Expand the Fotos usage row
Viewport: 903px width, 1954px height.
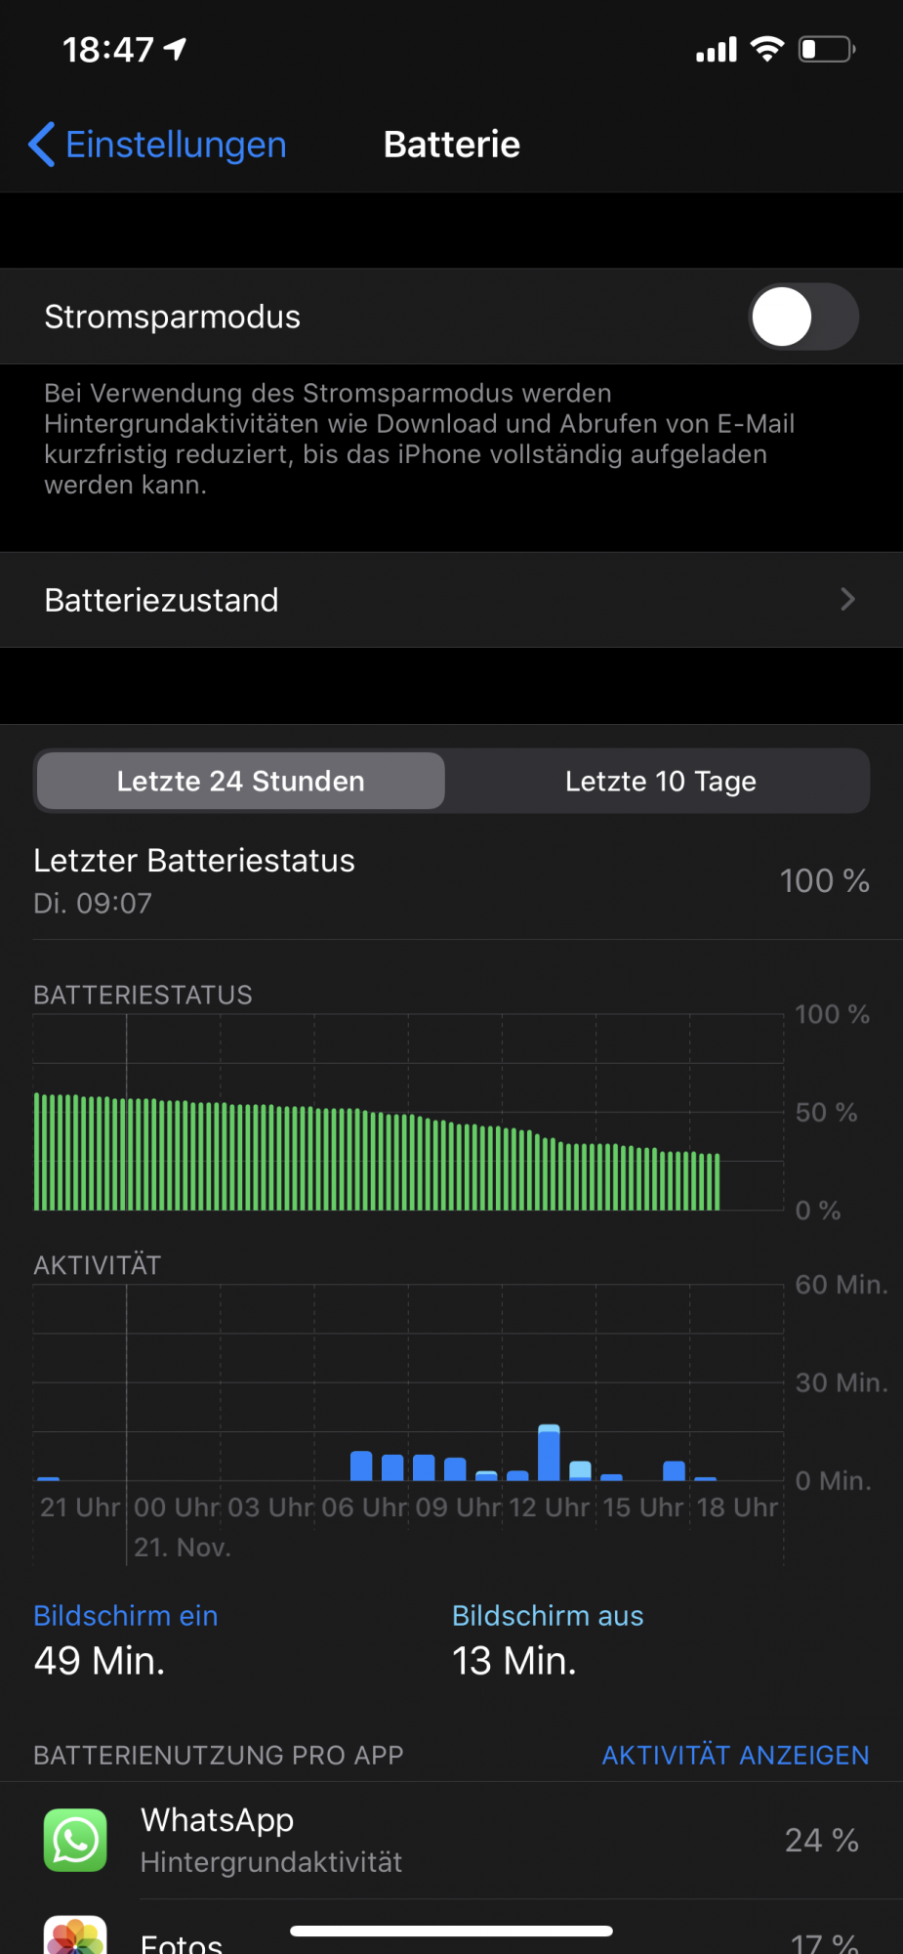point(451,1928)
